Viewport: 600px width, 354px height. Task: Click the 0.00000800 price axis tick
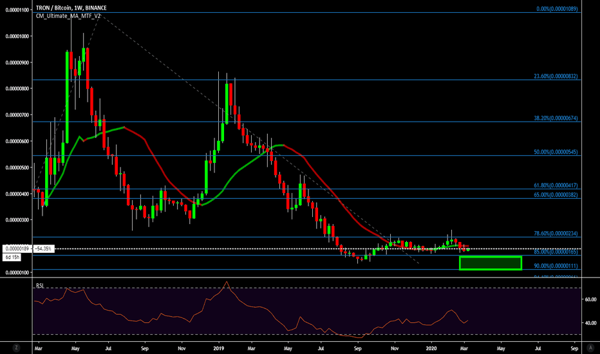17,89
